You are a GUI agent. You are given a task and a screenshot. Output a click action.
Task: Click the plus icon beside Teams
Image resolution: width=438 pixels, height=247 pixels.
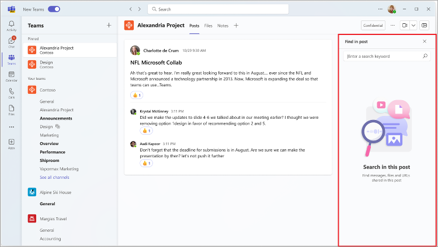point(109,26)
